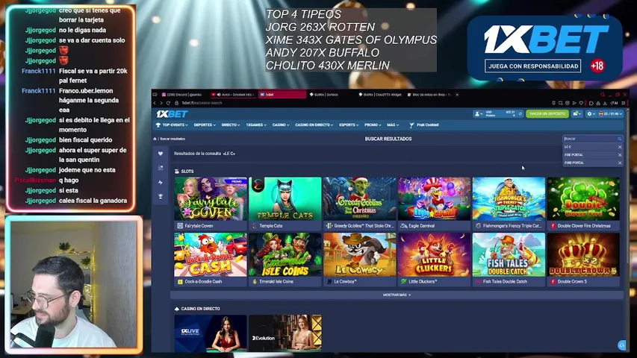Click the second sidebar icon below heart
This screenshot has height=358, width=637.
(161, 168)
